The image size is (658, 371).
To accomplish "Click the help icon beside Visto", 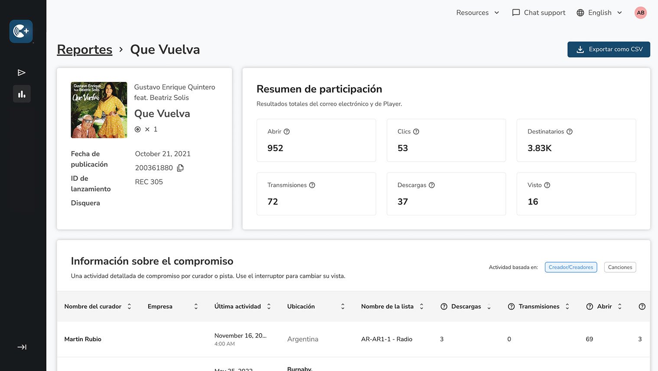I will (x=547, y=185).
